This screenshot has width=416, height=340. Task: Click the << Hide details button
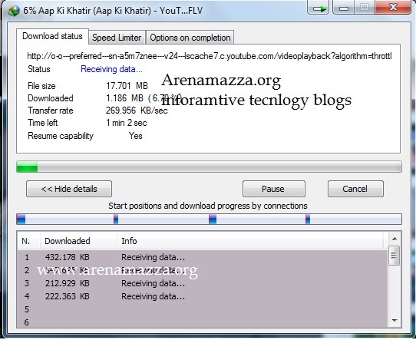pos(69,189)
